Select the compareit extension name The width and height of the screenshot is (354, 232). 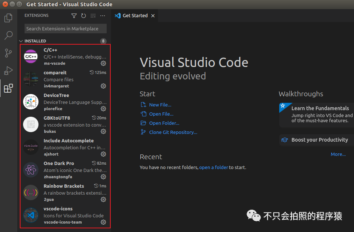click(x=55, y=72)
